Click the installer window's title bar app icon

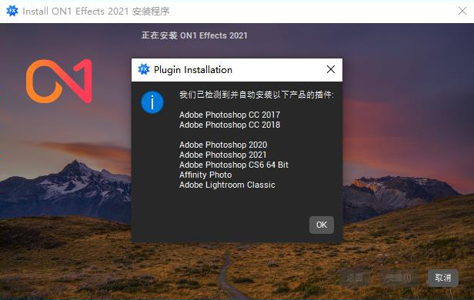(12, 11)
